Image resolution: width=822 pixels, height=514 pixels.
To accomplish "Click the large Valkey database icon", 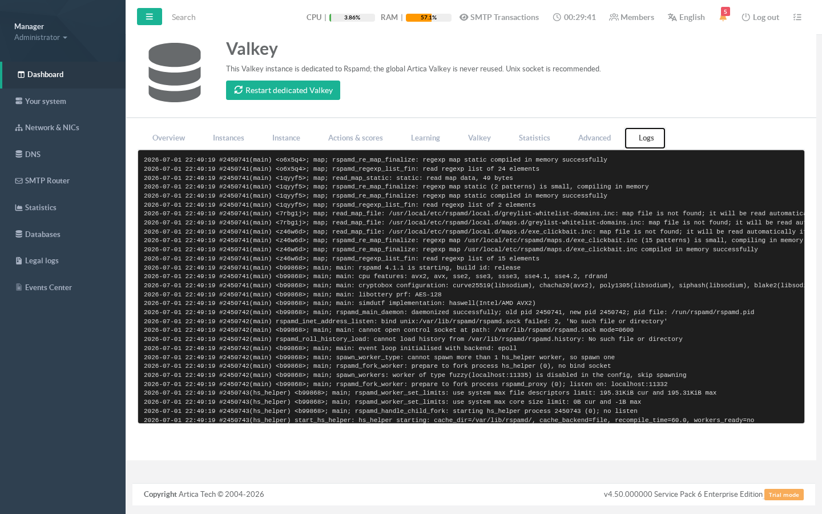I will (x=175, y=73).
